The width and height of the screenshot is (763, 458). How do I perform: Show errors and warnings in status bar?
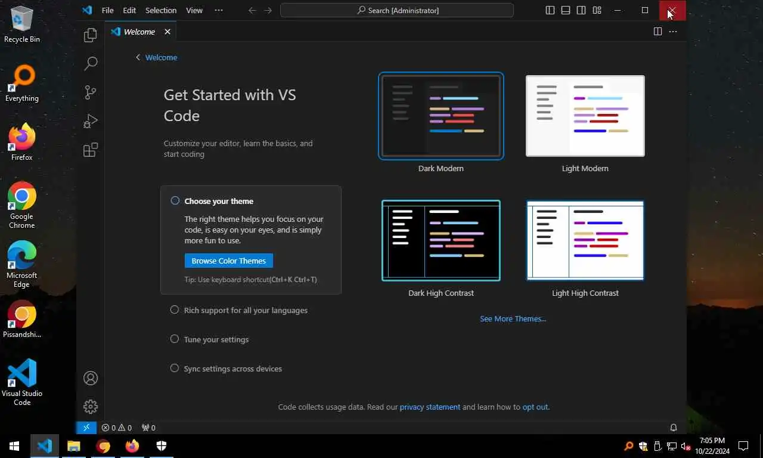116,428
